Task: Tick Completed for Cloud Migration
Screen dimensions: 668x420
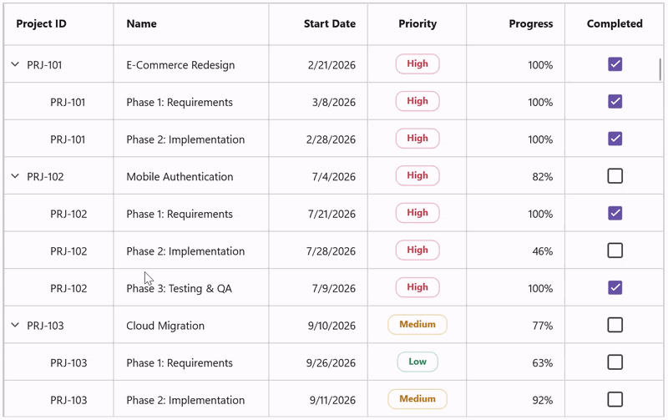Action: [615, 325]
